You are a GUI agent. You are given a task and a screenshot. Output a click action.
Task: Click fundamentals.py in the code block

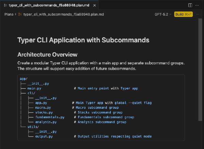click(50, 117)
